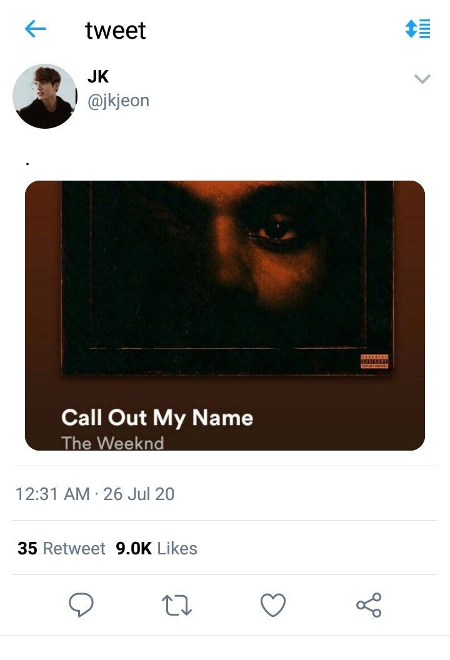Click the 12:31 AM timestamp
Image resolution: width=450 pixels, height=660 pixels.
52,494
